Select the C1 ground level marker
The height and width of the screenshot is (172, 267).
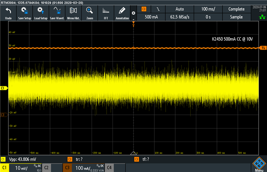4,88
